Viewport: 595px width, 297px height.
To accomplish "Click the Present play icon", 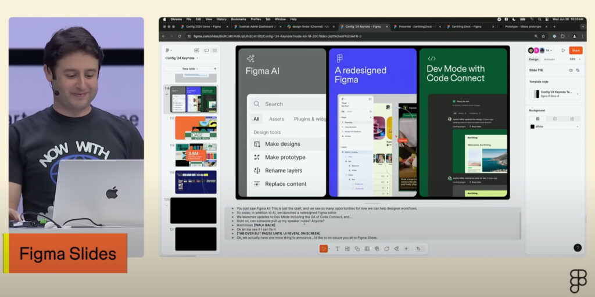I will point(563,50).
